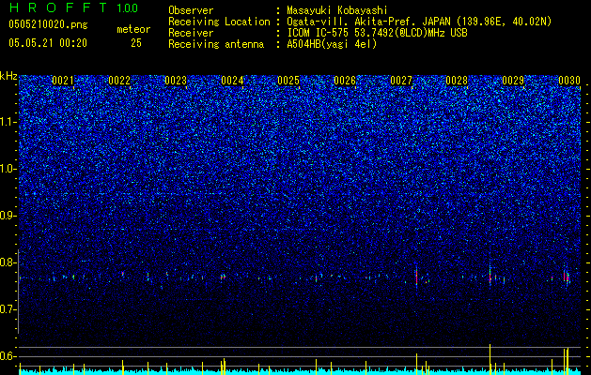Click the tallest yellow peak near 0029
This screenshot has width=591, height=375.
click(x=490, y=359)
